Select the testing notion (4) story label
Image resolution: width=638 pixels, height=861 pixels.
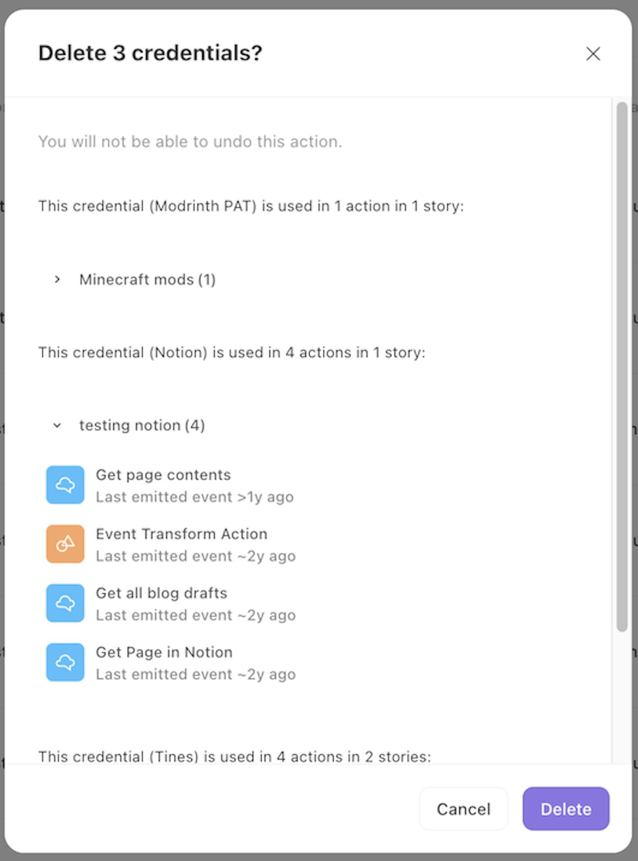(x=142, y=425)
